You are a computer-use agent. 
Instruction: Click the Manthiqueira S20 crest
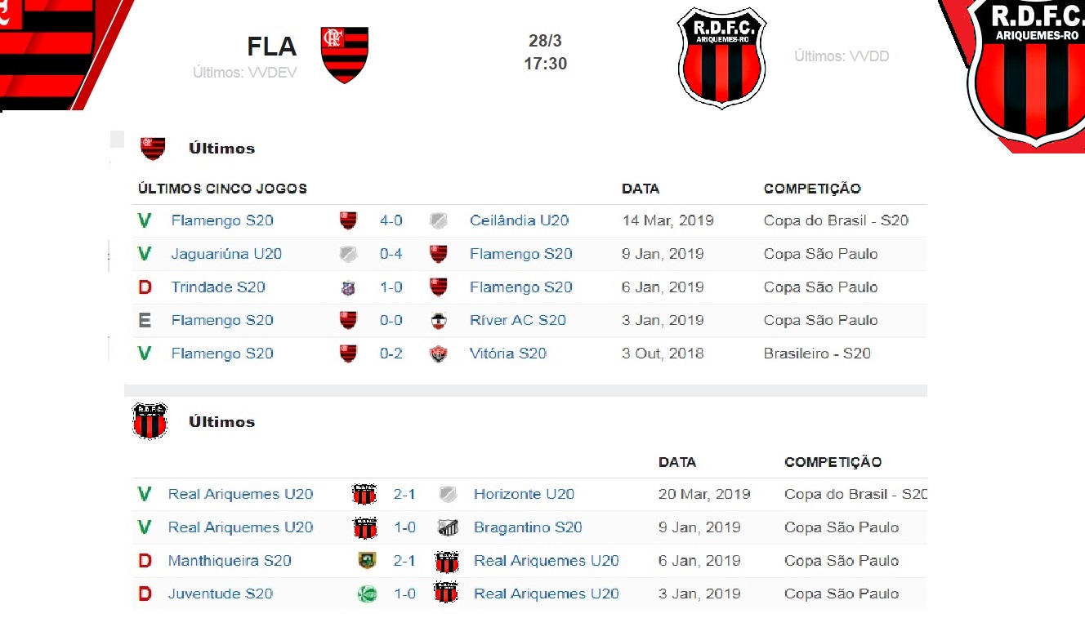click(x=367, y=561)
